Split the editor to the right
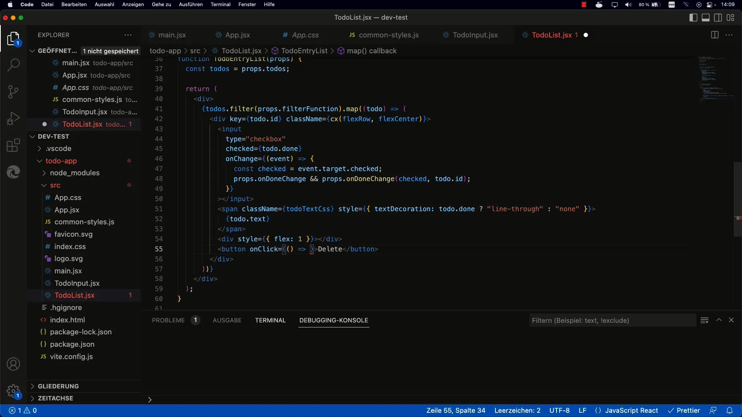Image resolution: width=742 pixels, height=417 pixels. (715, 35)
